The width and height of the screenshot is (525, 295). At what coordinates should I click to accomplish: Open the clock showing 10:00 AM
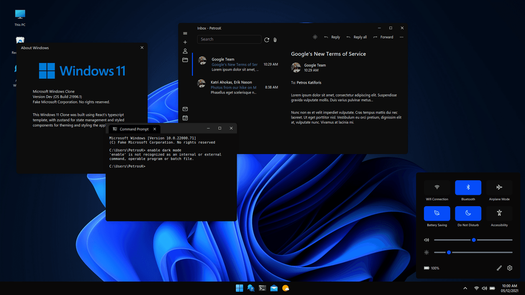pos(509,288)
